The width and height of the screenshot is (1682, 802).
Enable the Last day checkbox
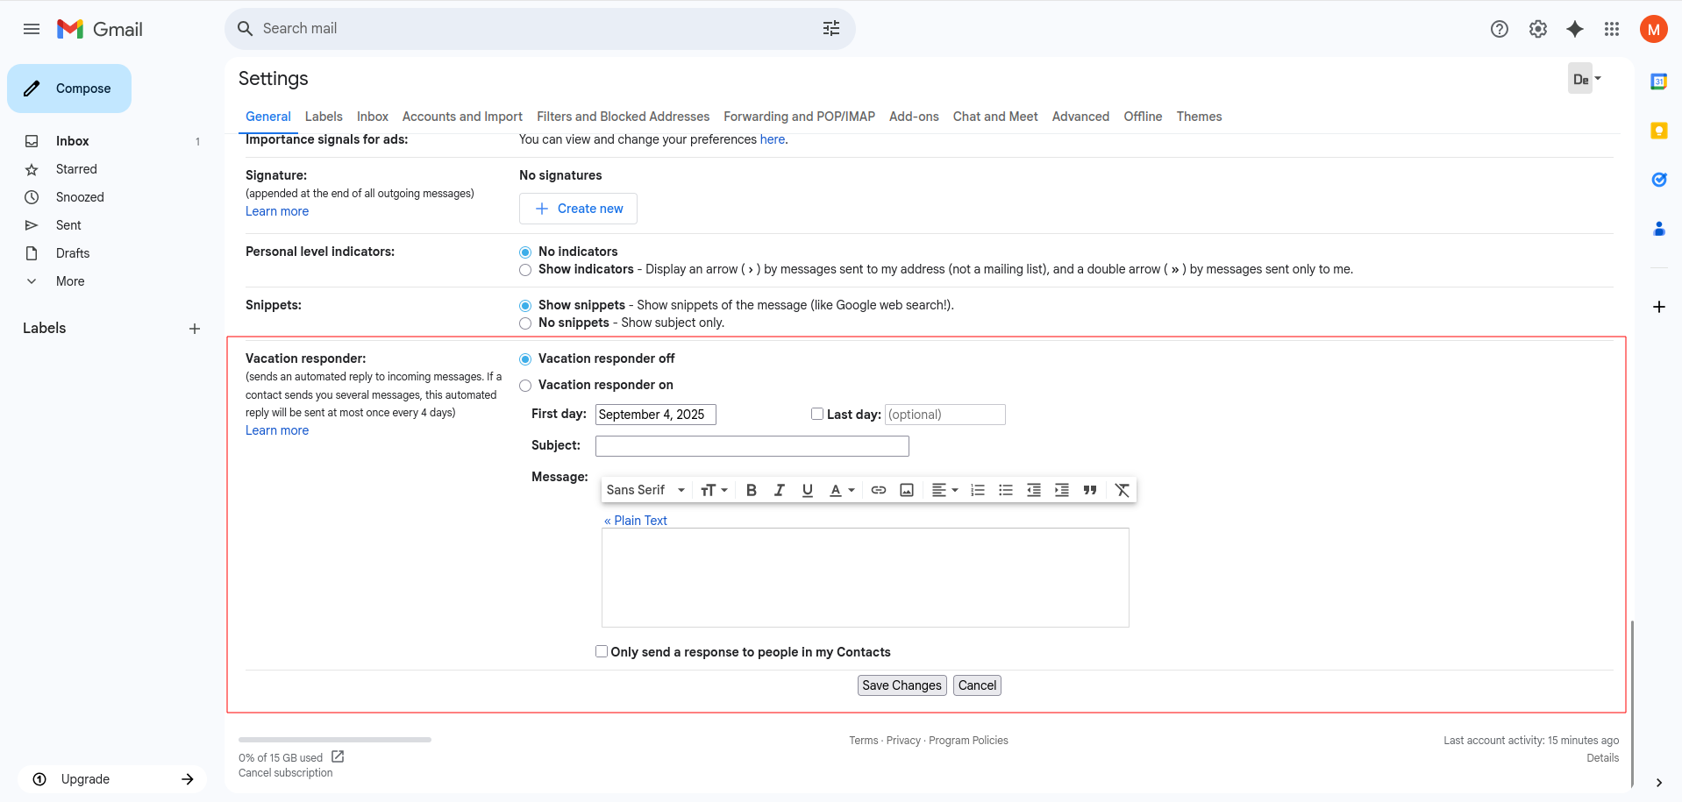click(x=816, y=414)
